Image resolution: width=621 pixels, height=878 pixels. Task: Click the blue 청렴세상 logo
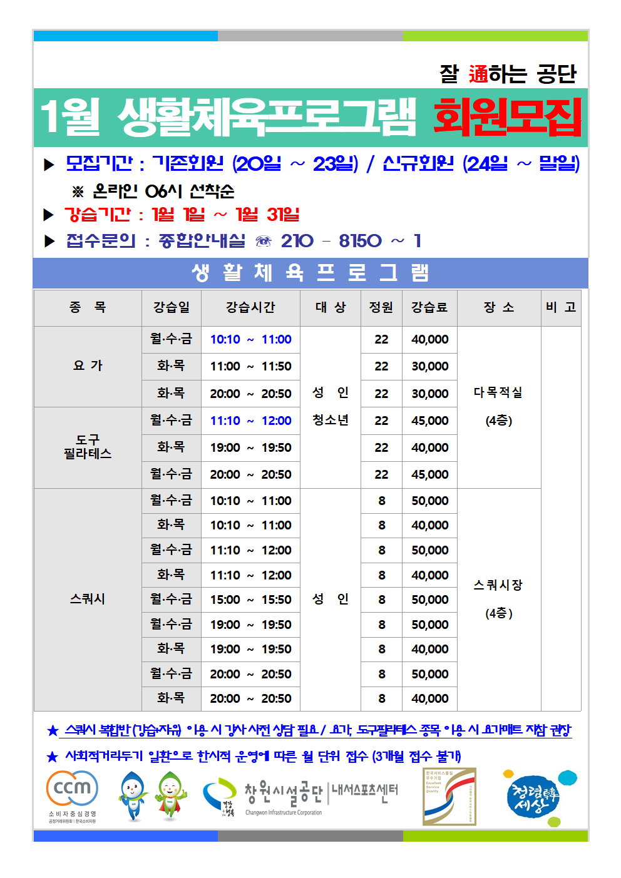(533, 797)
